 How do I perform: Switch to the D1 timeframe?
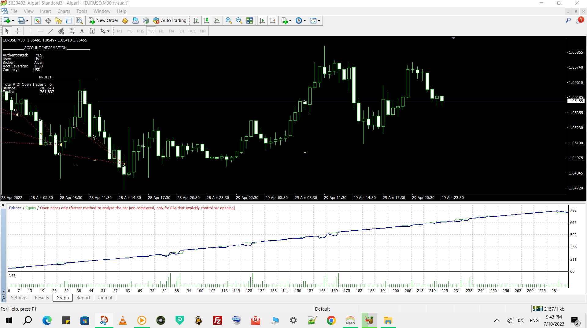click(182, 31)
